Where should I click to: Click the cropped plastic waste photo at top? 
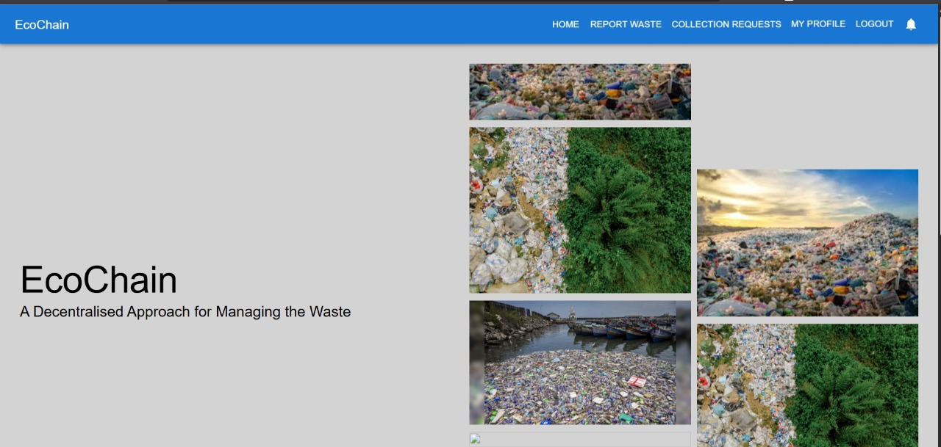point(579,92)
